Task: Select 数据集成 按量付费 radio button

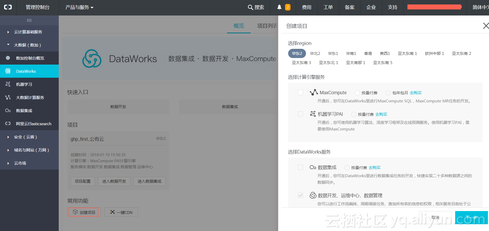Action: click(x=347, y=167)
